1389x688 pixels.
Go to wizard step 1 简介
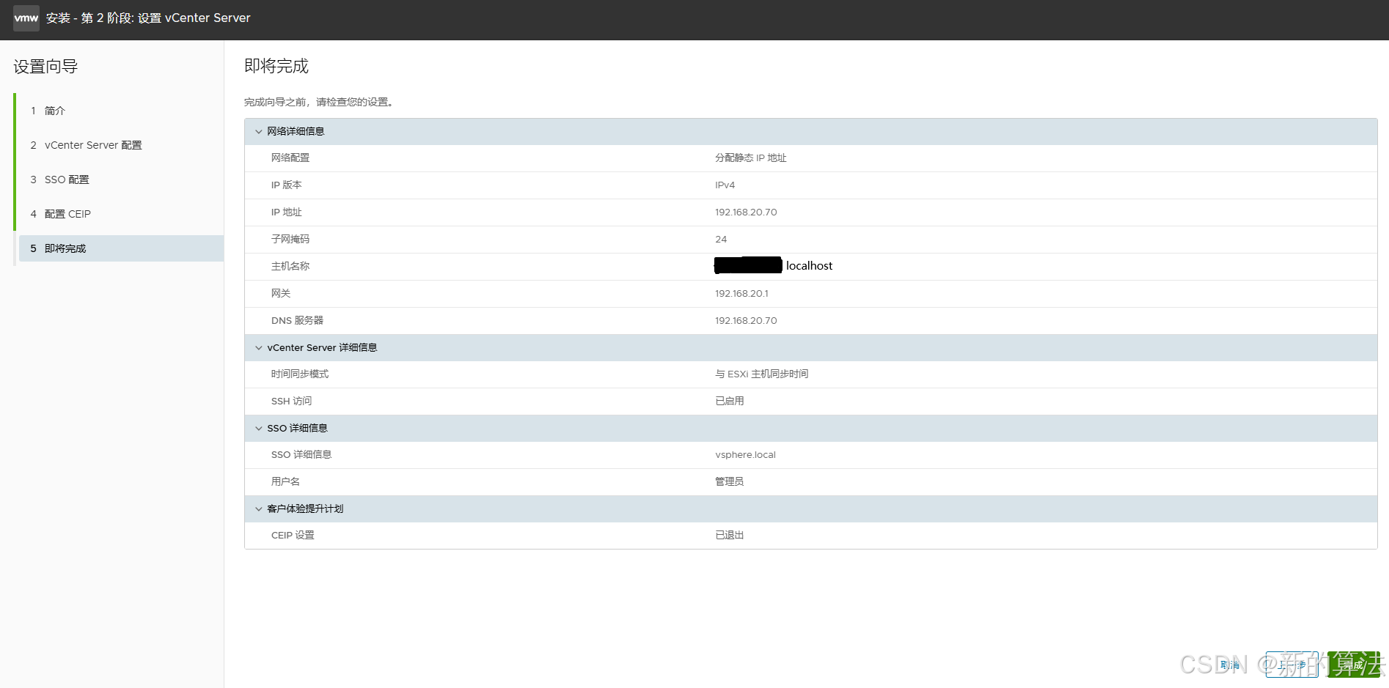click(x=121, y=111)
